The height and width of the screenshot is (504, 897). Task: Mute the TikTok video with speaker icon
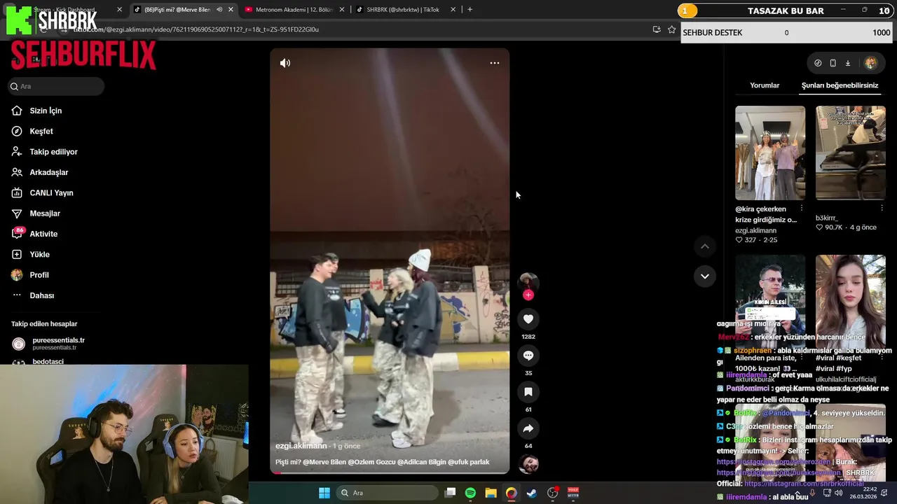[285, 63]
